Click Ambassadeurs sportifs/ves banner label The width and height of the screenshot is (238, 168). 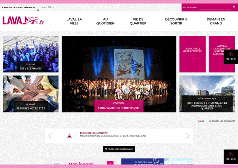[x=119, y=106]
